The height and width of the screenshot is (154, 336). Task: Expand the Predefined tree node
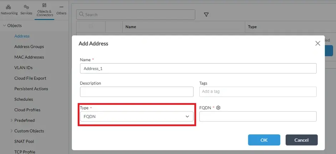pos(12,120)
